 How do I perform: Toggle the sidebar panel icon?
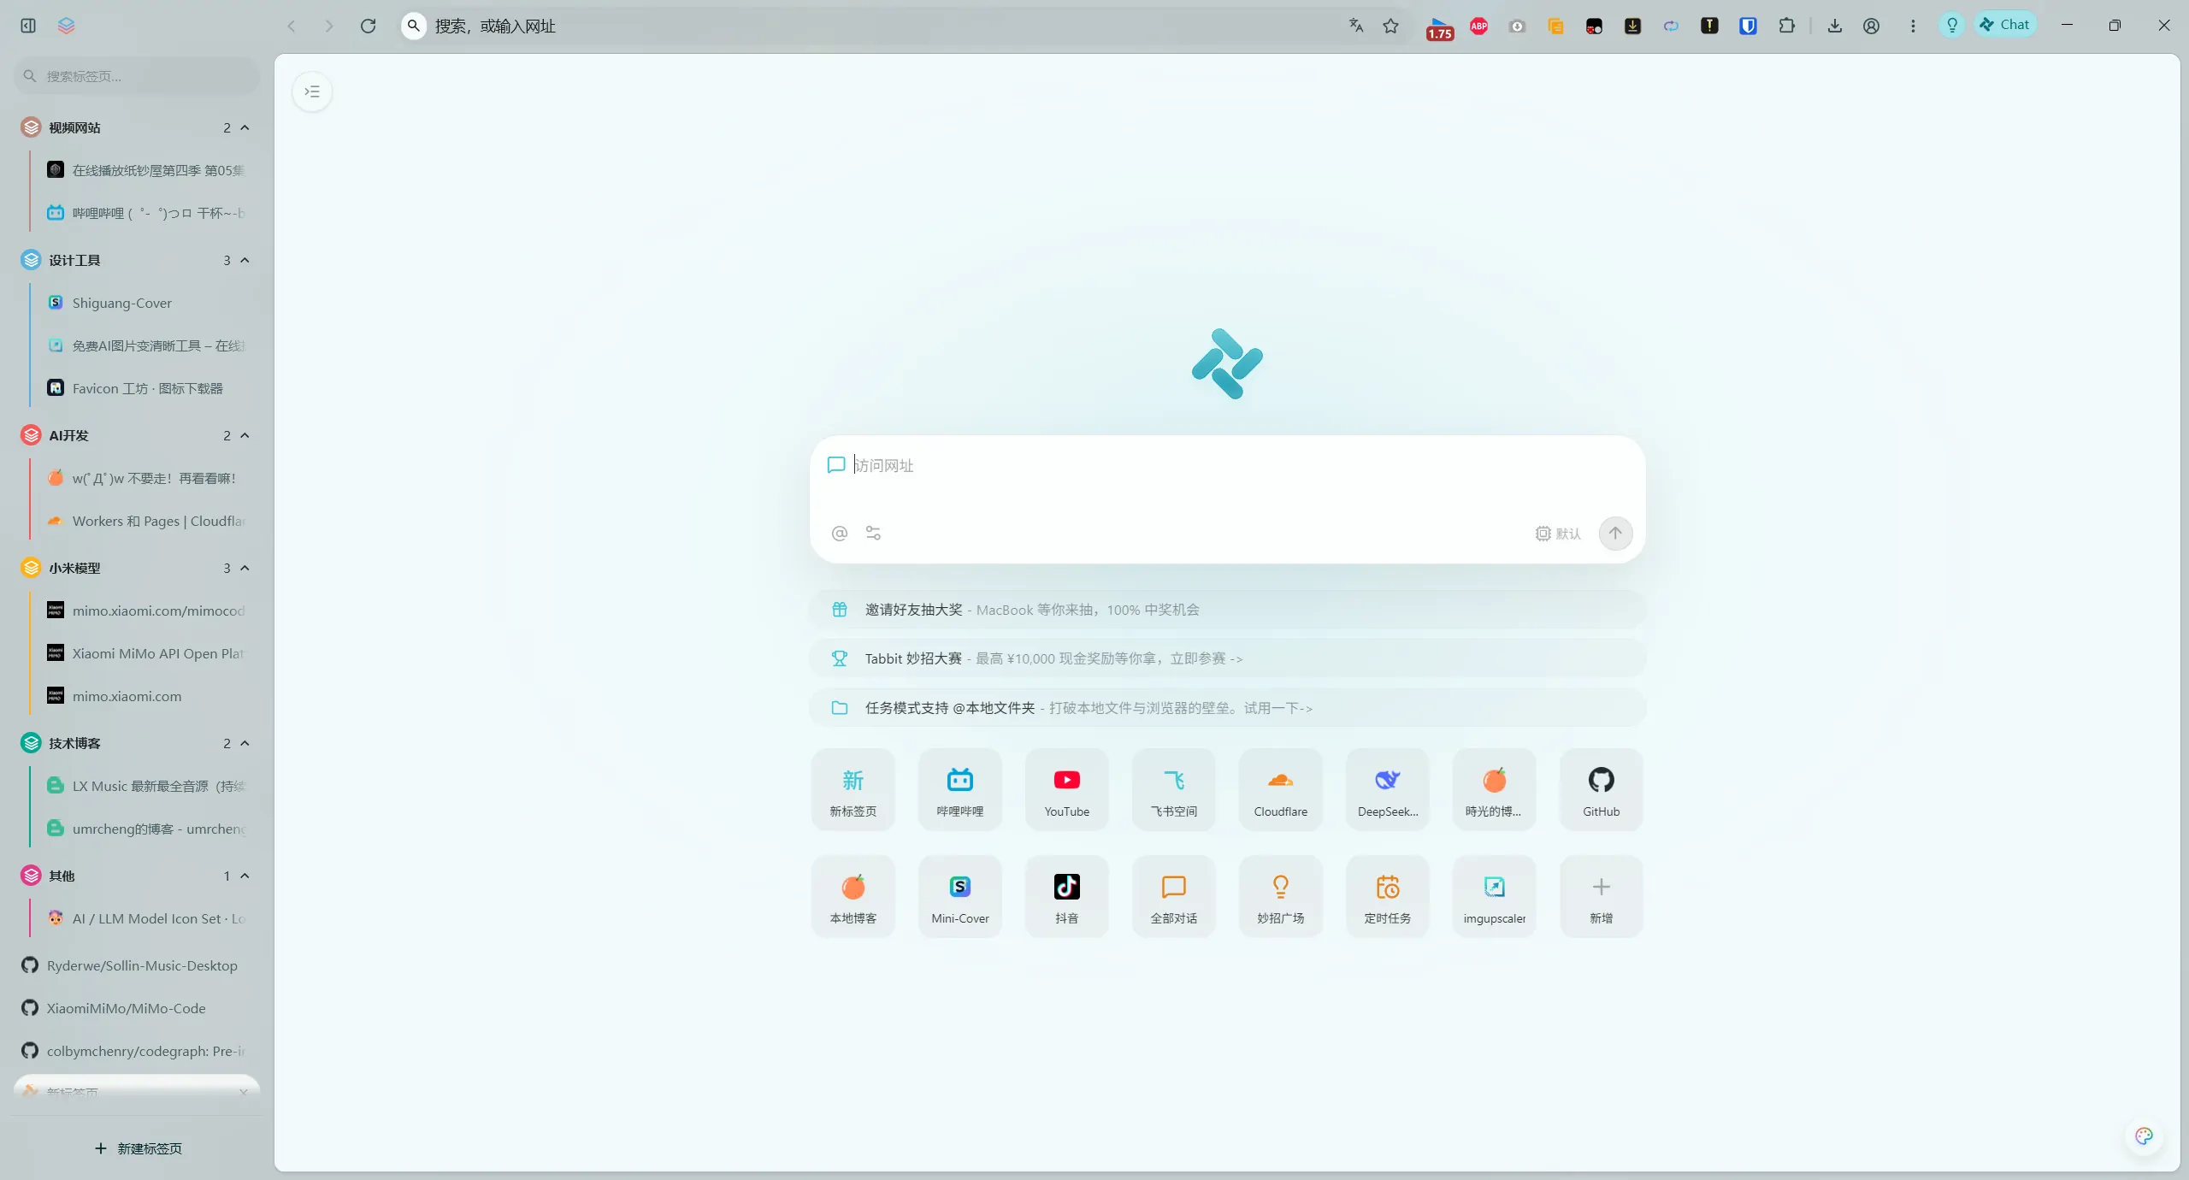tap(28, 26)
